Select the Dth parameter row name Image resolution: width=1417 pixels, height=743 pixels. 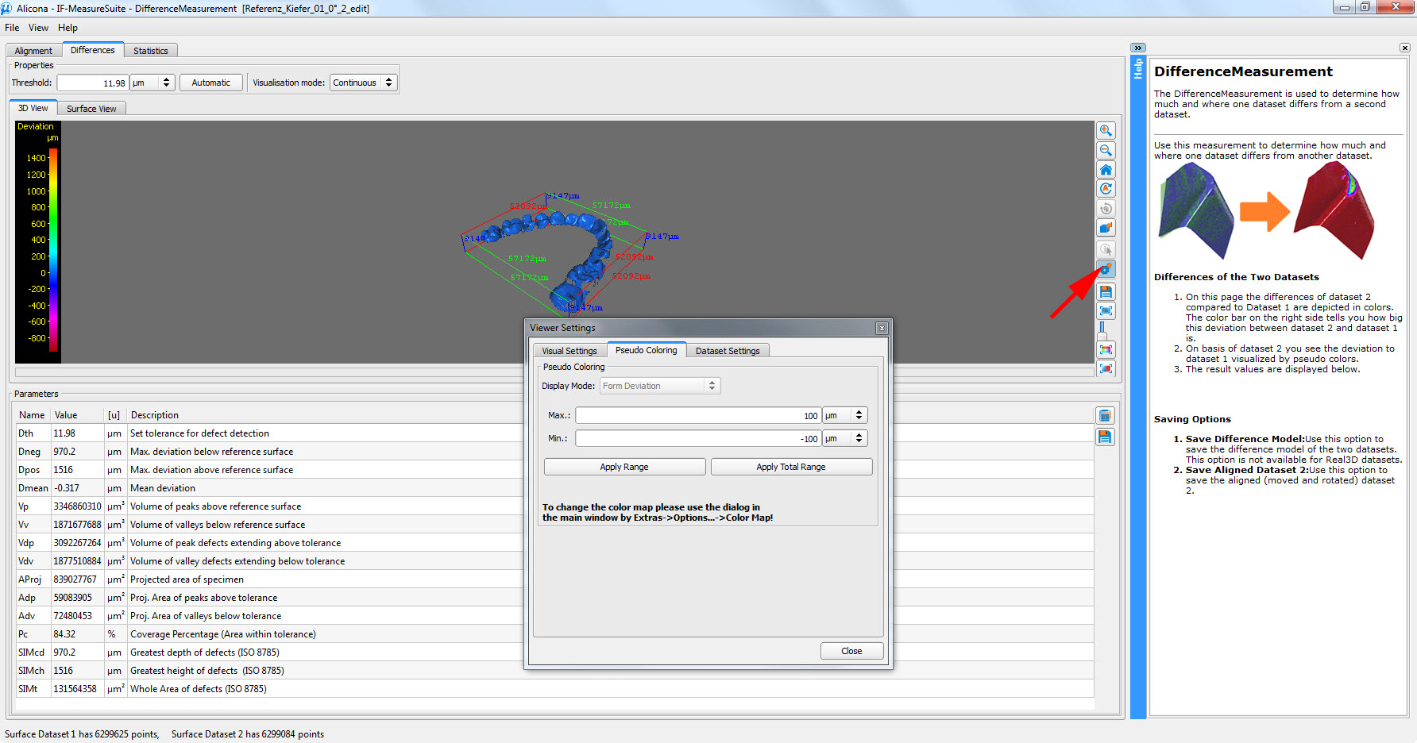pos(26,433)
